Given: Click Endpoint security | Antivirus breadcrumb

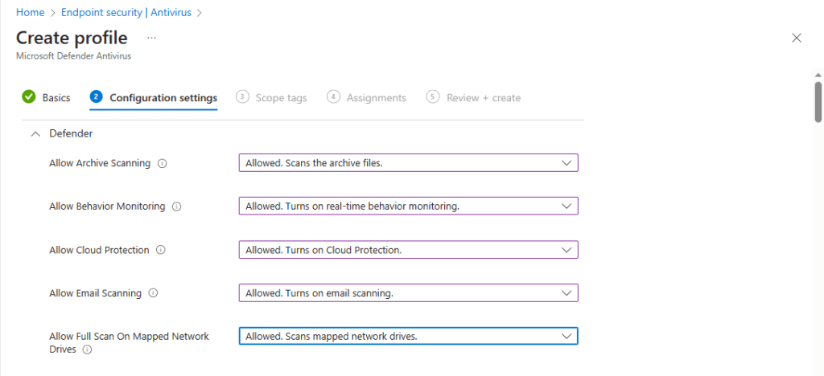Looking at the screenshot, I should click(x=126, y=12).
